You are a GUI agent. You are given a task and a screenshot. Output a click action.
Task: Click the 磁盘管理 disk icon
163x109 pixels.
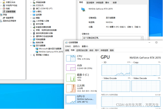4,18
